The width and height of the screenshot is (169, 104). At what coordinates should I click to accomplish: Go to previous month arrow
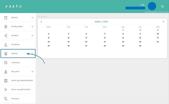click(41, 22)
